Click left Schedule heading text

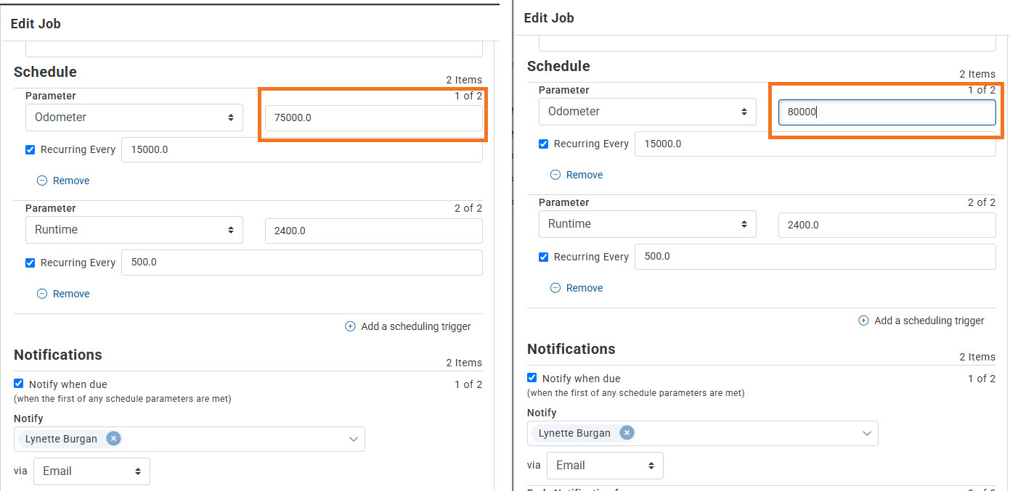(x=45, y=72)
